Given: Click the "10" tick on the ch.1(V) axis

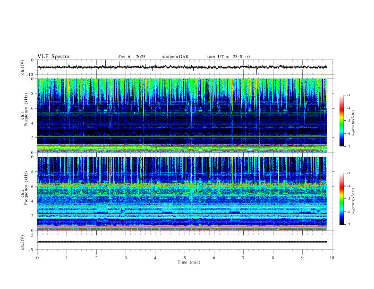Looking at the screenshot, I should 32,60.
